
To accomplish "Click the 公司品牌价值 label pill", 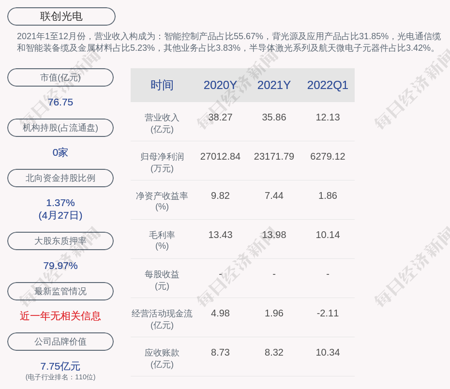I will [60, 342].
